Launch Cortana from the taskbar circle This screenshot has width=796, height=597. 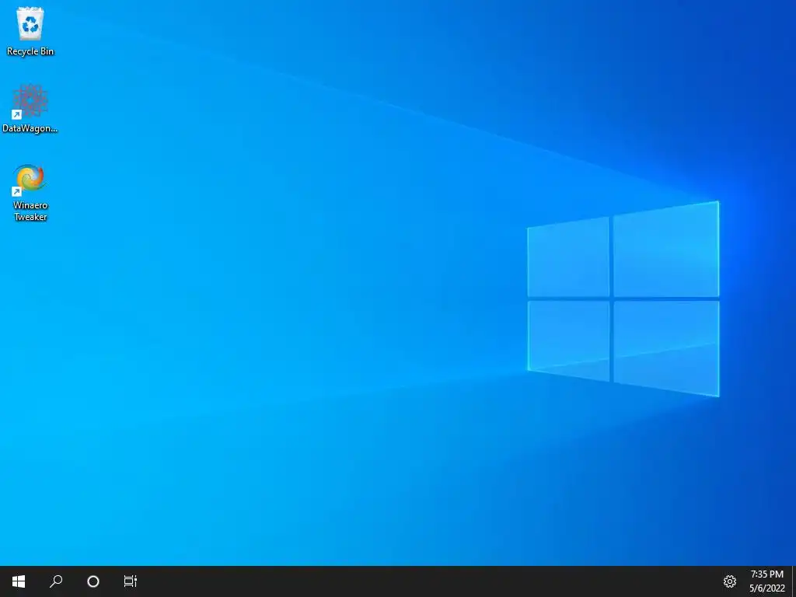[93, 581]
